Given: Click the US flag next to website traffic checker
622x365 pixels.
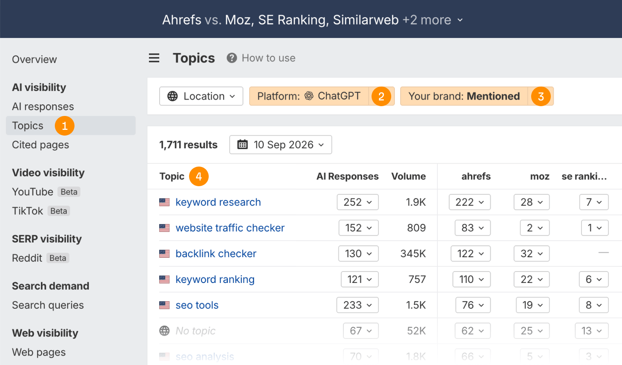Looking at the screenshot, I should tap(165, 228).
